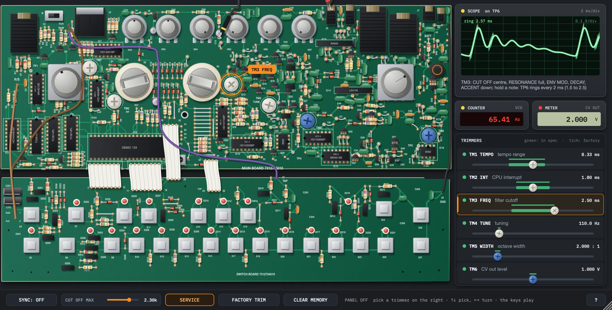Image resolution: width=612 pixels, height=310 pixels.
Task: Click the METER readout 2.000 V
Action: (x=569, y=119)
